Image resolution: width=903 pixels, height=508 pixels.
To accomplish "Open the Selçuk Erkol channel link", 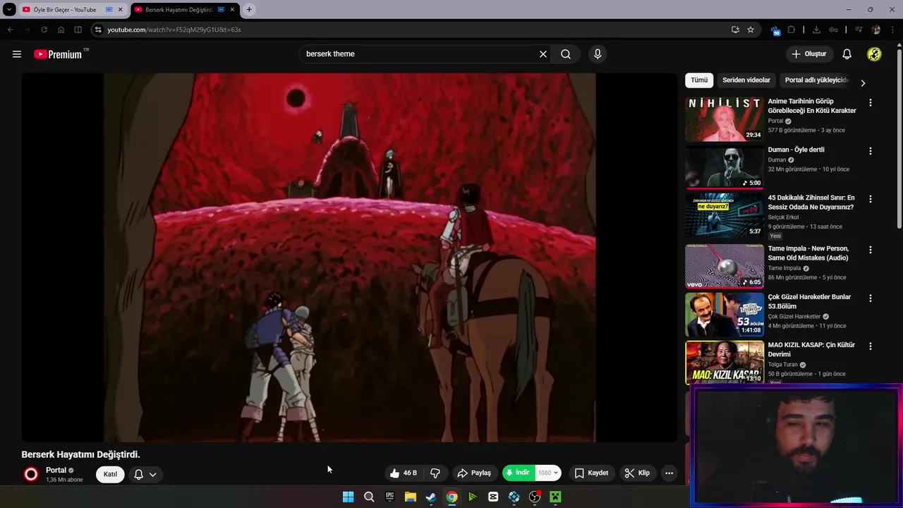I will tap(783, 217).
